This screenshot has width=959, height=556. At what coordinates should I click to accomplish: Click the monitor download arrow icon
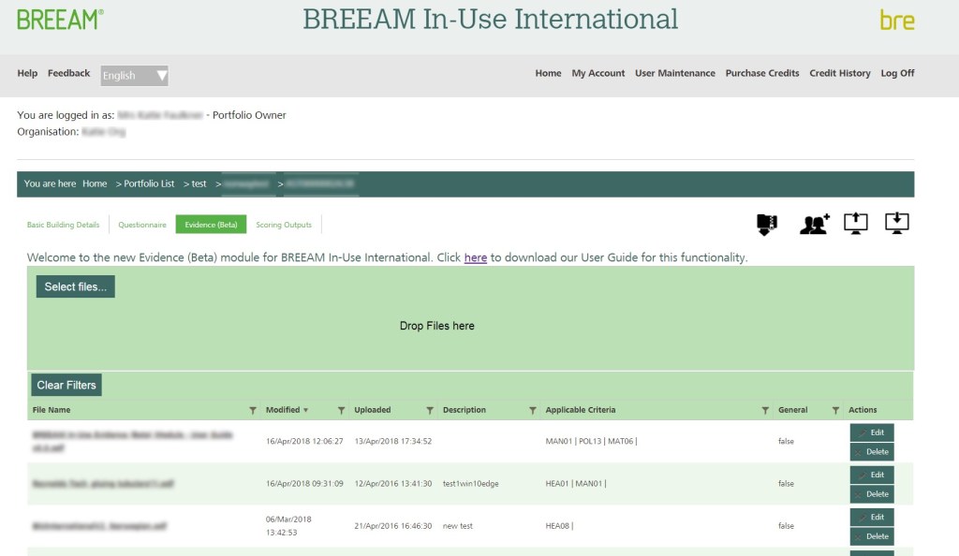[896, 224]
